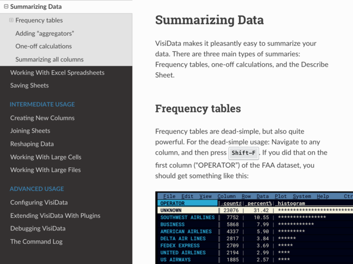Viewport: 353px width, 264px height.
Task: Open Plot menu in VisiData screenshot
Action: (281, 196)
